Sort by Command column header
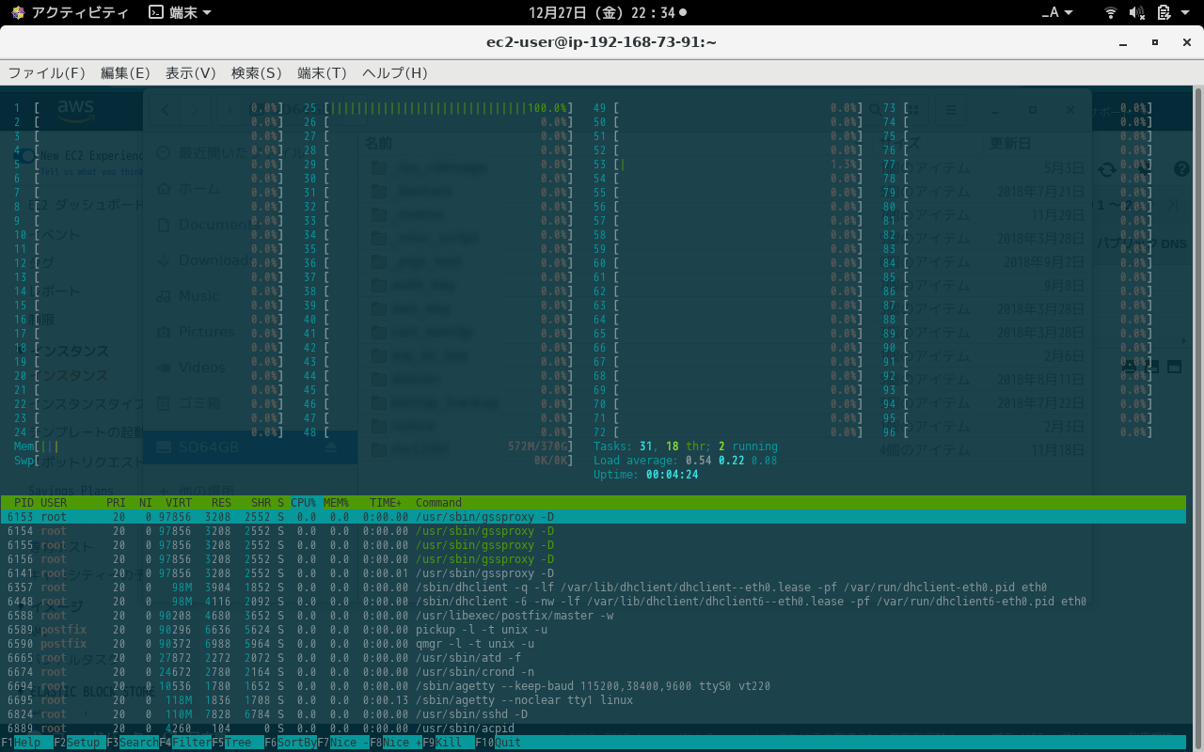Screen dimensions: 1204x752 click(438, 503)
